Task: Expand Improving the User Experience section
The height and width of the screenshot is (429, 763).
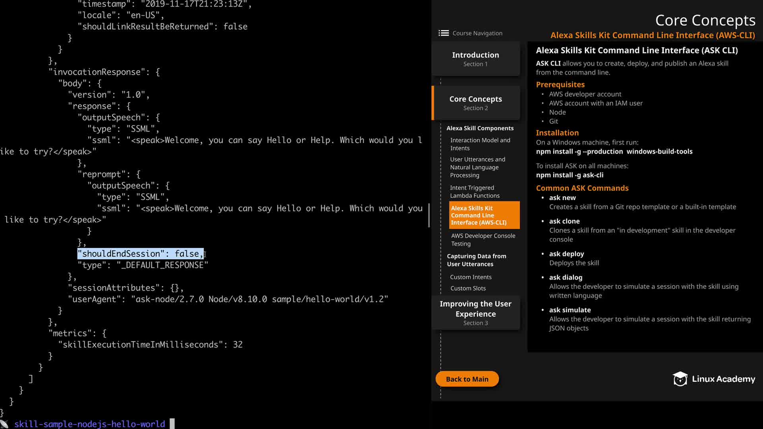Action: pyautogui.click(x=475, y=313)
